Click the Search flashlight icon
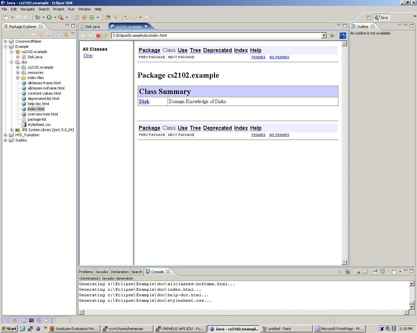417x333 pixels. pos(115,17)
